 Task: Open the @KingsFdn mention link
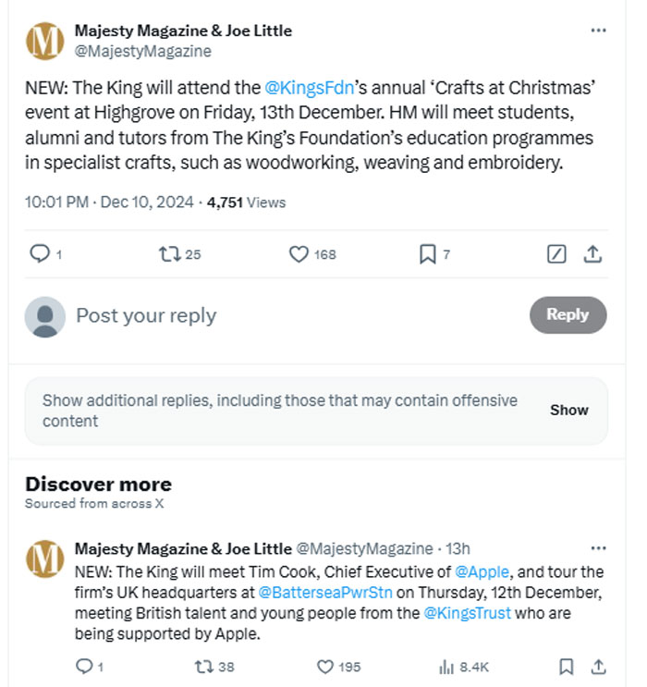coord(310,88)
